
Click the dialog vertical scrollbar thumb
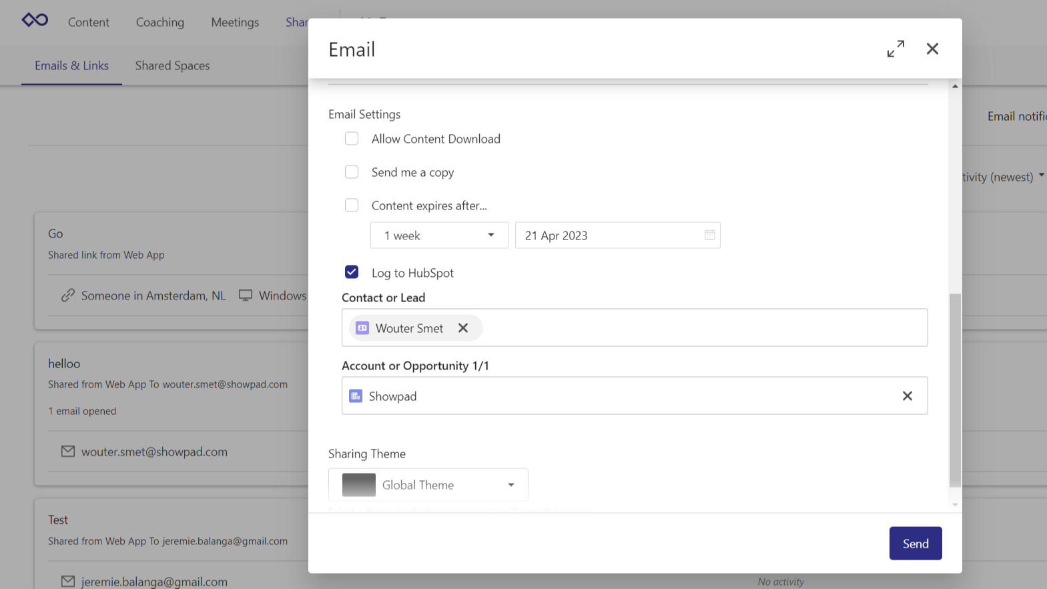pos(955,390)
